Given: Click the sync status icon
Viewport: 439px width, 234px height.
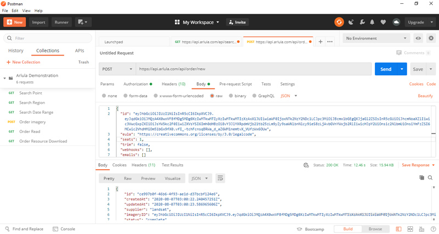Looking at the screenshot, I should click(339, 22).
